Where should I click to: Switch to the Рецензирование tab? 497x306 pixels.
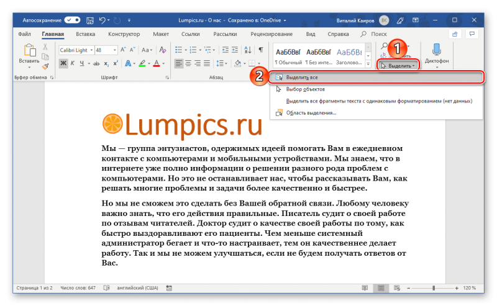point(271,34)
